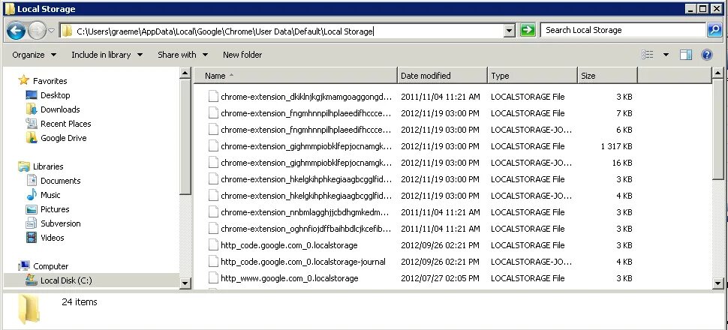This screenshot has width=728, height=330.
Task: Click the Music note icon
Action: tap(32, 194)
